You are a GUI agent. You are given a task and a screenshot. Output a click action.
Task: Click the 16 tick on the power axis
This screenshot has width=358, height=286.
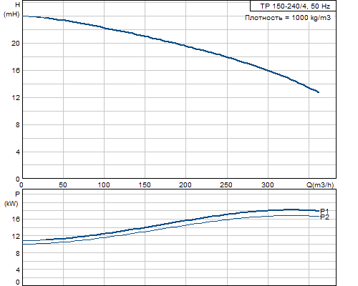(16, 220)
